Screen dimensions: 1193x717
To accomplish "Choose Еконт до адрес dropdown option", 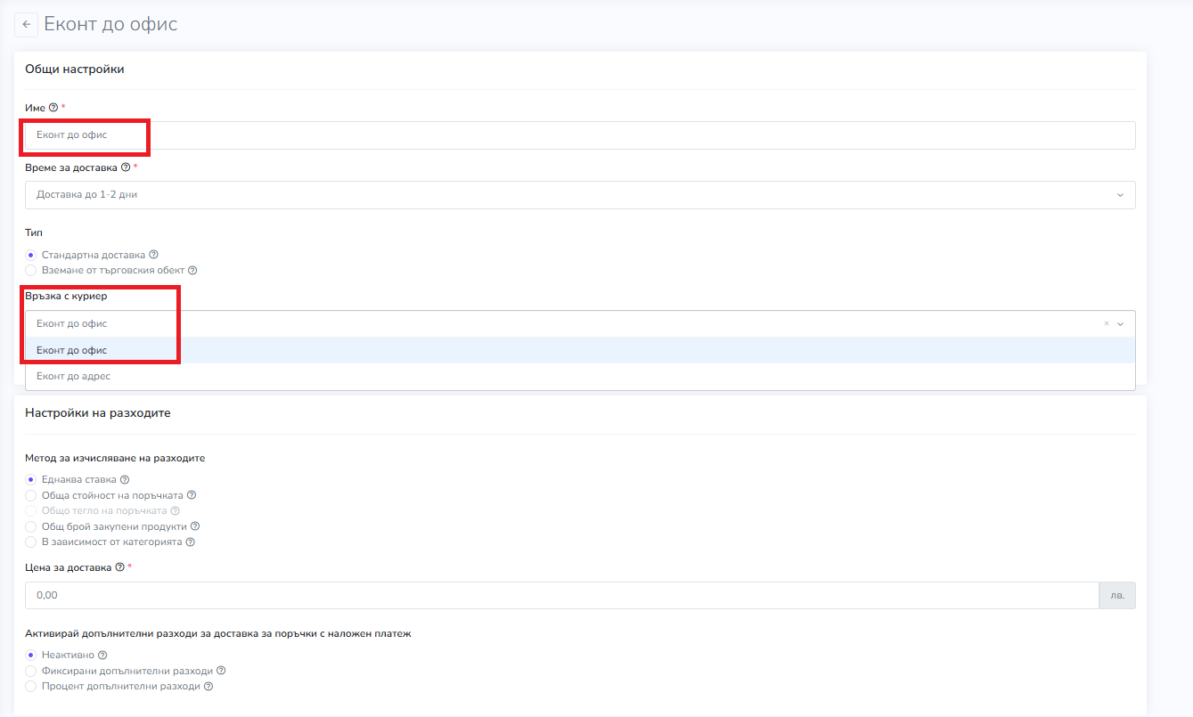I will click(580, 376).
